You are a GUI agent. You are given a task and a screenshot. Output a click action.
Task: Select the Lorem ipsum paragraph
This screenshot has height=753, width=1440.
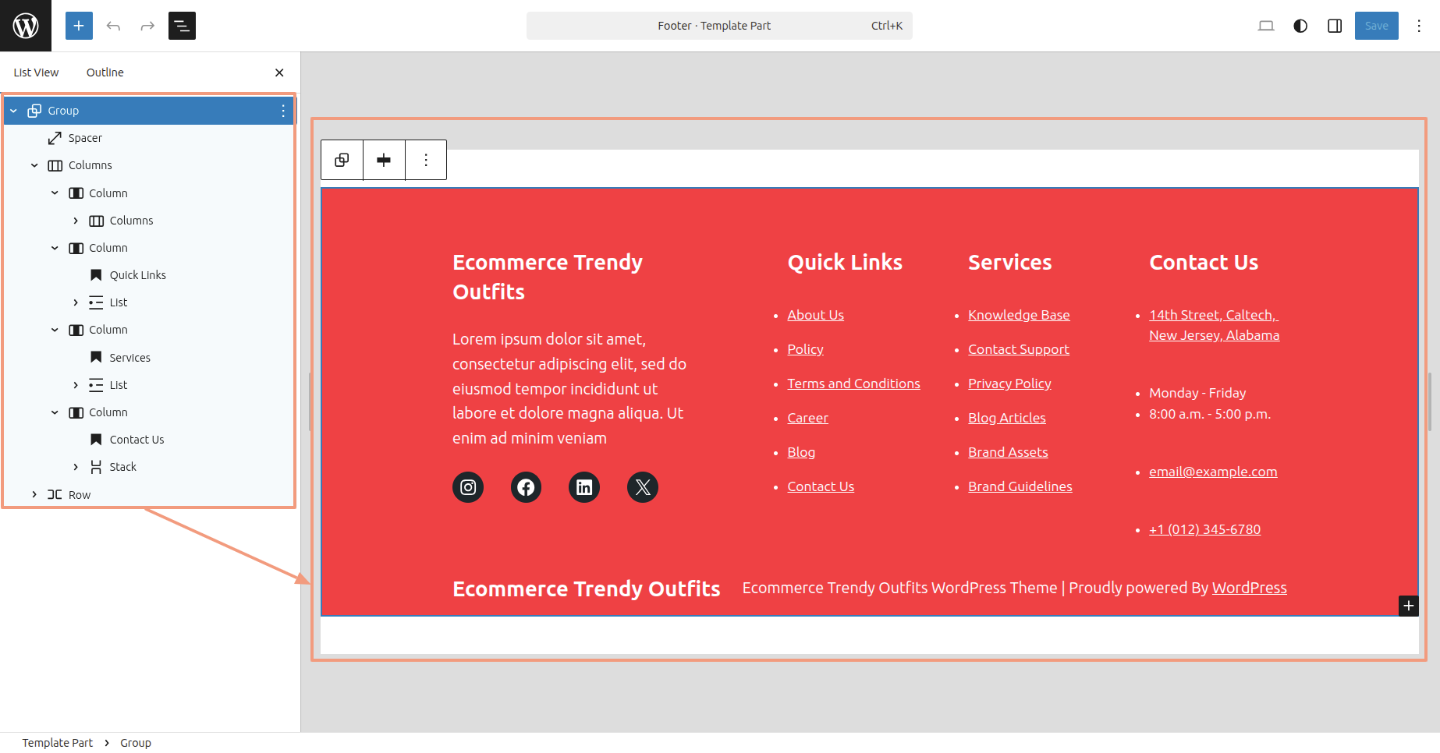tap(569, 388)
